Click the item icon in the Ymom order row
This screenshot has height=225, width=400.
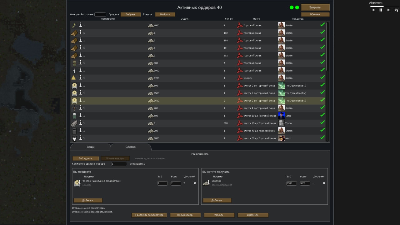coord(74,123)
